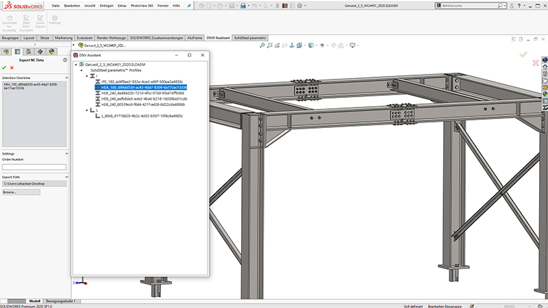This screenshot has height=308, width=548.
Task: Click the Browse... button
Action: (x=21, y=192)
